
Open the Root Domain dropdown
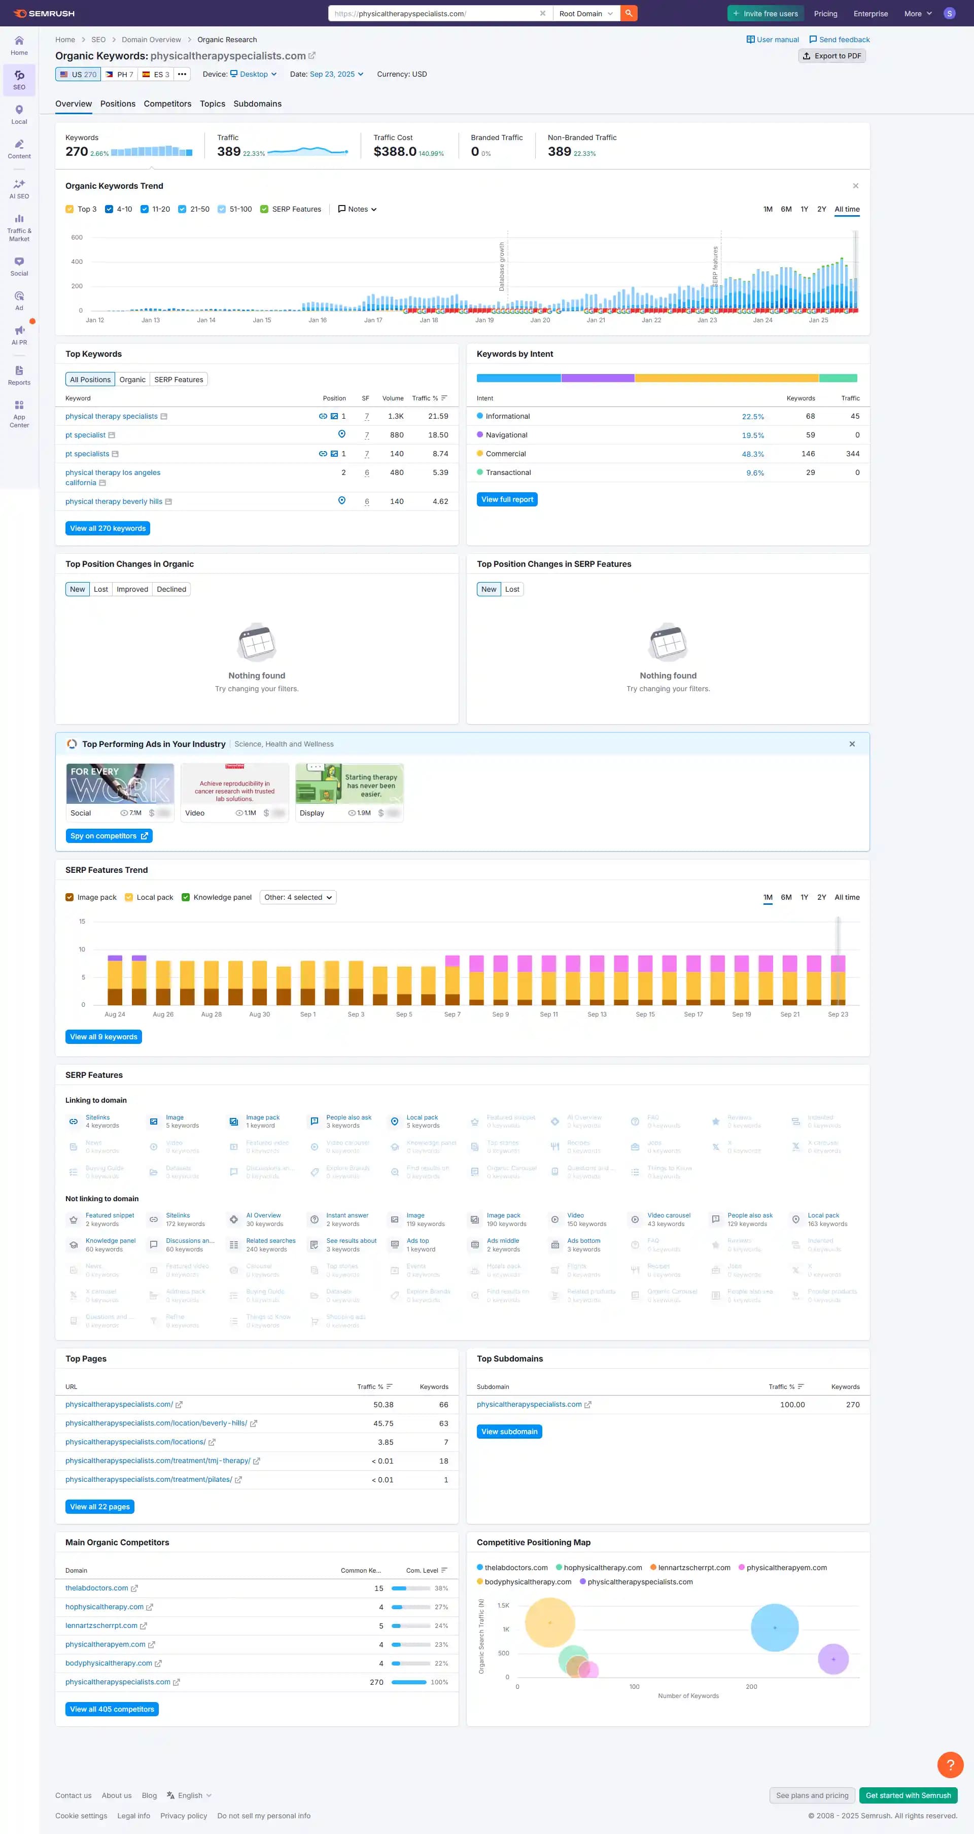coord(585,14)
